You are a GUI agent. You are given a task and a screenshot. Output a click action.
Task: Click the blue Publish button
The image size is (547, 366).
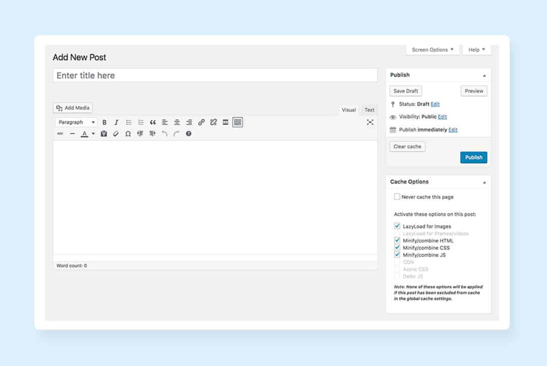point(473,158)
